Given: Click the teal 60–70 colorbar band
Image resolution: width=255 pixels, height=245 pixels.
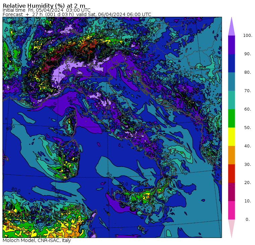Looking at the screenshot, I should coord(232,100).
